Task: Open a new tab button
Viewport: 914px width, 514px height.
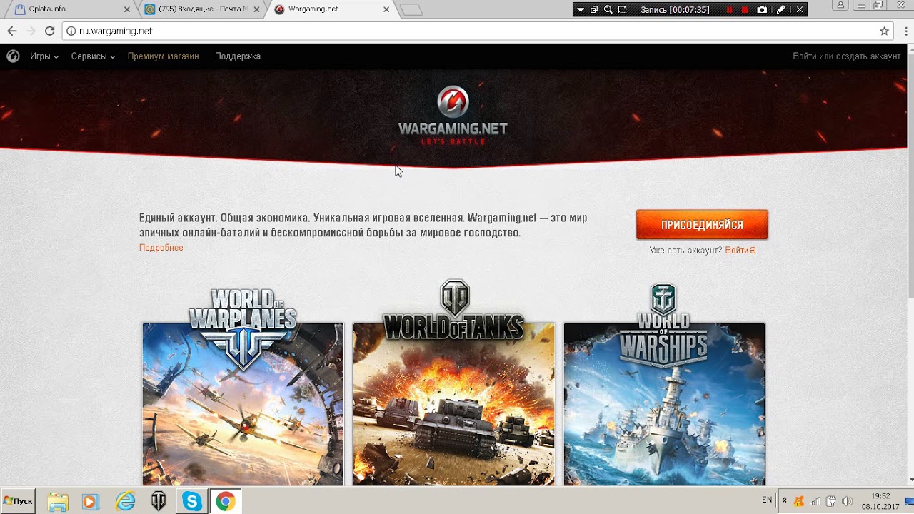Action: pos(411,10)
